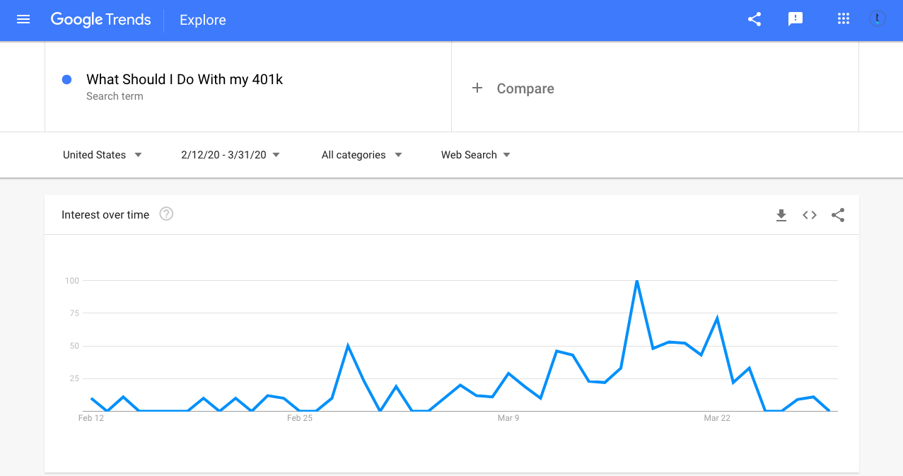Screen dimensions: 903x476
Task: Open the All categories dropdown
Action: 362,155
